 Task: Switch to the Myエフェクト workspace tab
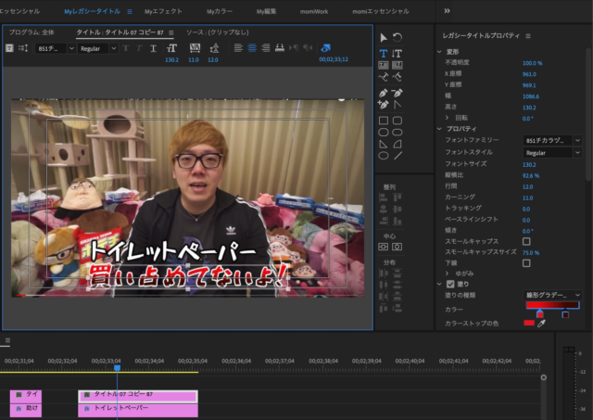pyautogui.click(x=163, y=10)
